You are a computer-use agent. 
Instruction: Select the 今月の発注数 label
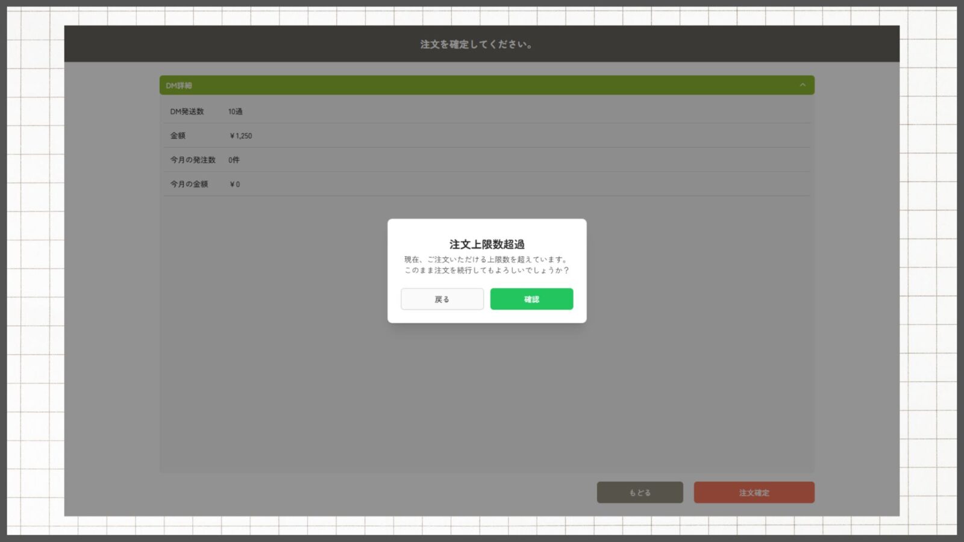(x=192, y=160)
